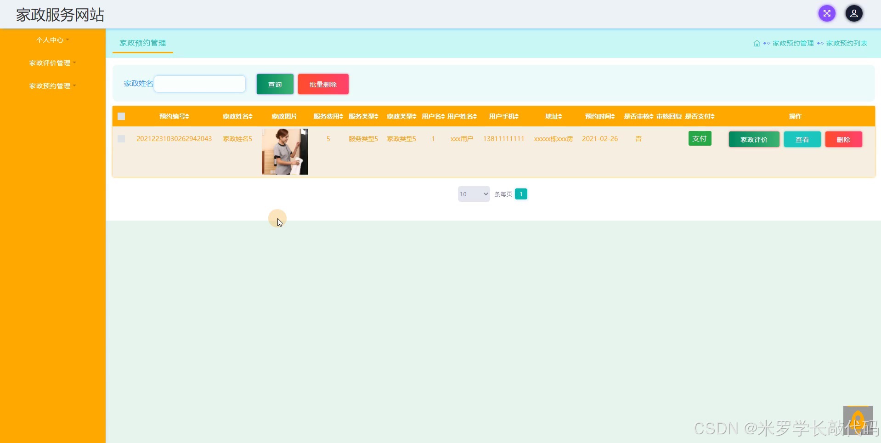The width and height of the screenshot is (881, 443).
Task: Click the red 批量删除 button
Action: pyautogui.click(x=323, y=84)
